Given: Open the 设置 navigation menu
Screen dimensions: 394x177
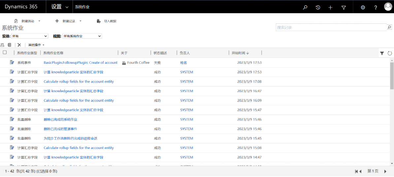Looking at the screenshot, I should click(x=60, y=7).
